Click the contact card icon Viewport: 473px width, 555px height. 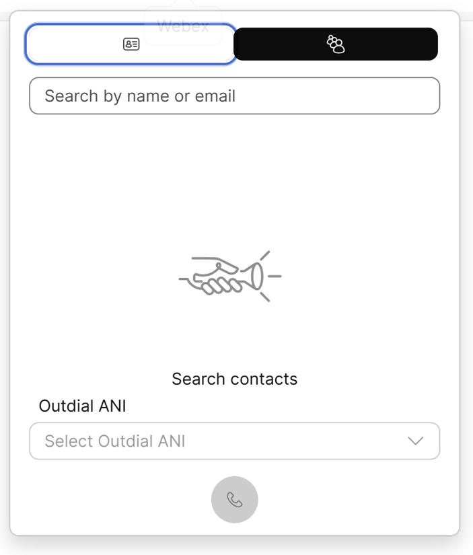tap(131, 44)
